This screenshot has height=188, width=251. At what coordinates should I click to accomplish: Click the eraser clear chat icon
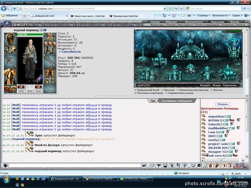[152, 165]
